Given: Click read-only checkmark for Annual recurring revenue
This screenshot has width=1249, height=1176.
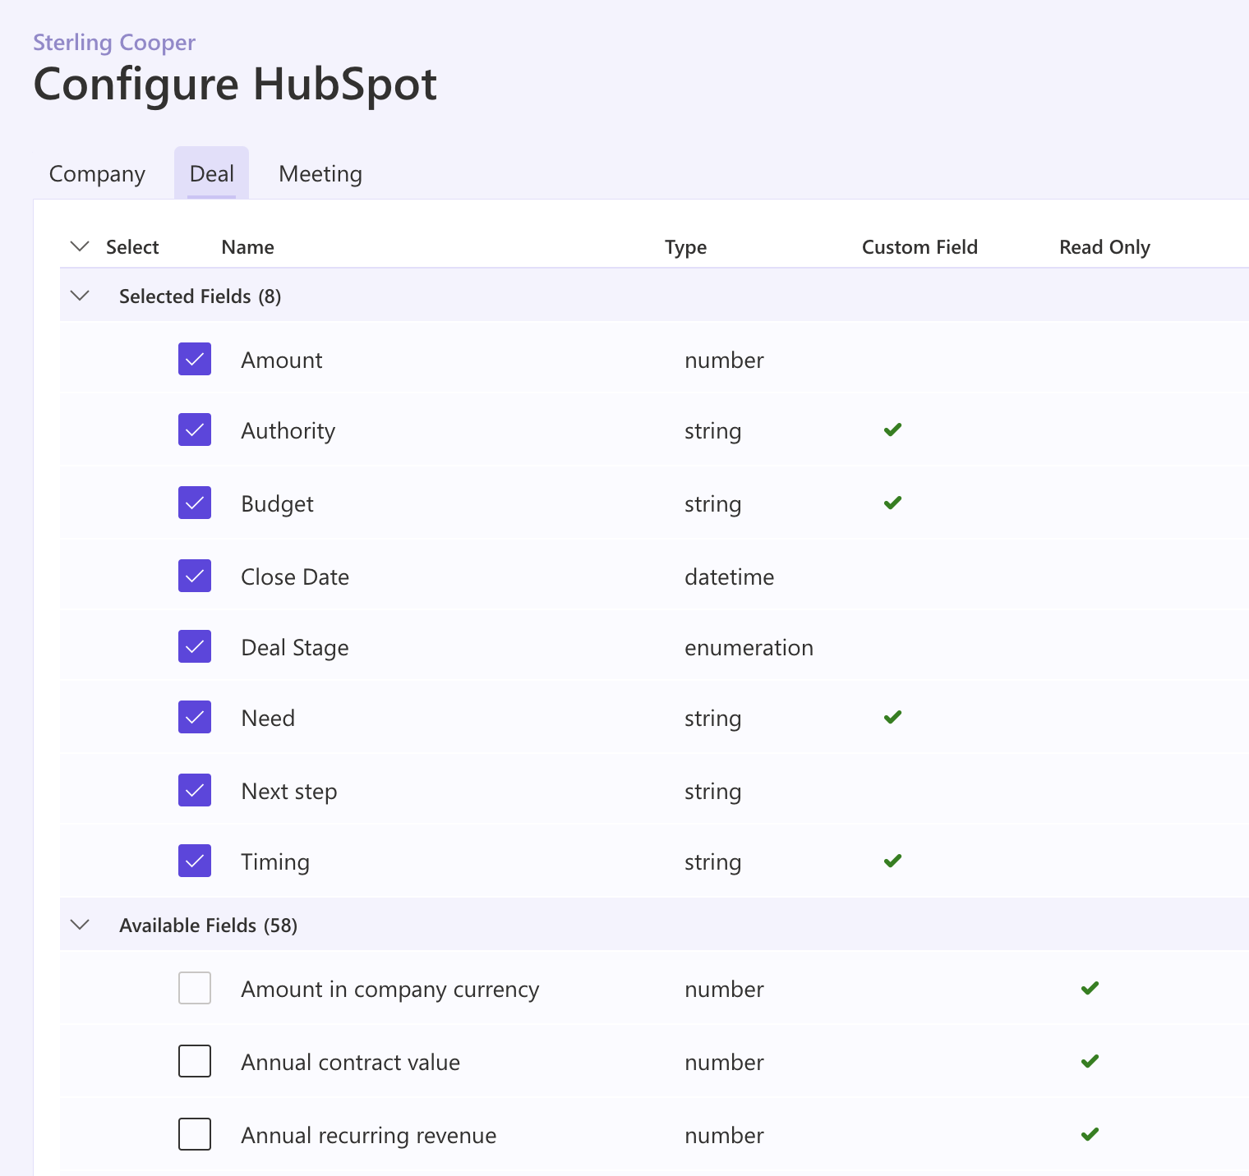Looking at the screenshot, I should point(1090,1134).
